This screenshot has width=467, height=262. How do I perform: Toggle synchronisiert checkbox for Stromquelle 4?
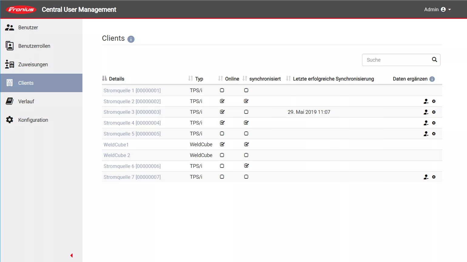pyautogui.click(x=246, y=123)
